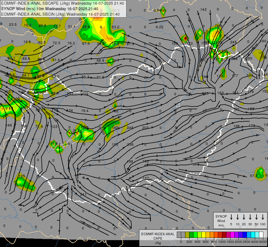Click map value '72.3'
This screenshot has width=268, height=247.
tap(56, 43)
